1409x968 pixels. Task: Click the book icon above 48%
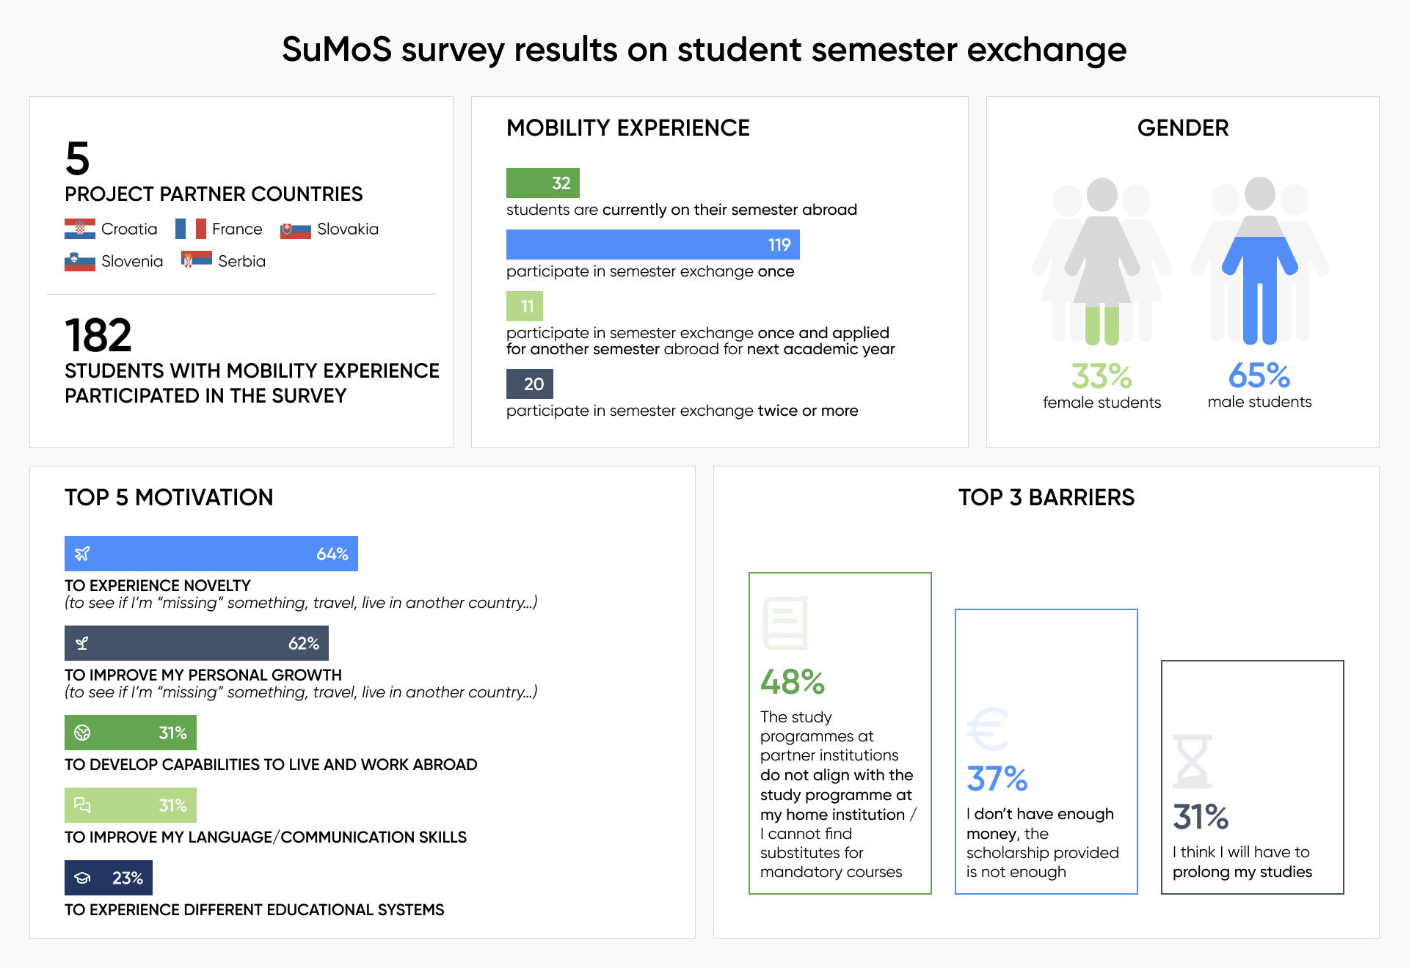click(x=785, y=623)
